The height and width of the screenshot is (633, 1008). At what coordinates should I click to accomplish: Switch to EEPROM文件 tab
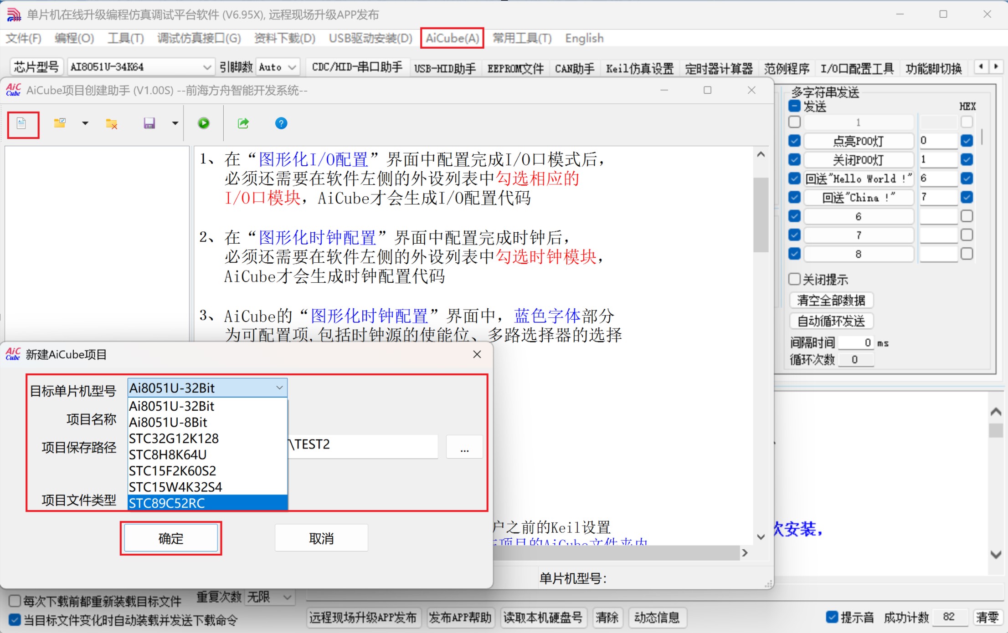click(x=515, y=68)
